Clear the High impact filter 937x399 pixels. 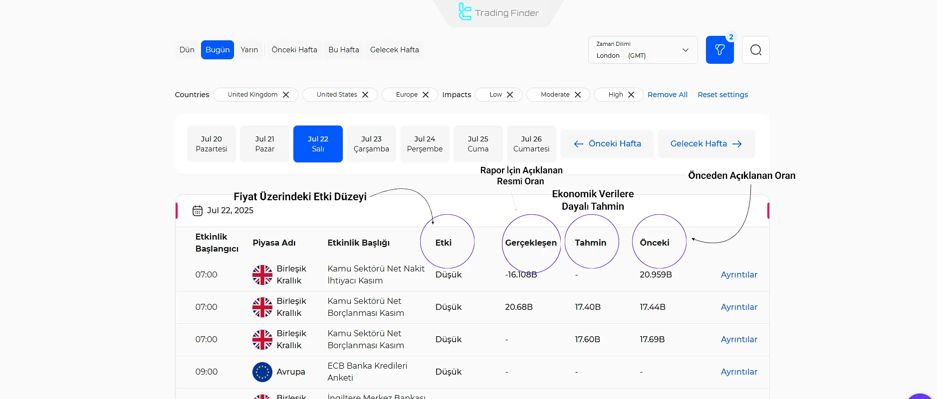coord(631,95)
